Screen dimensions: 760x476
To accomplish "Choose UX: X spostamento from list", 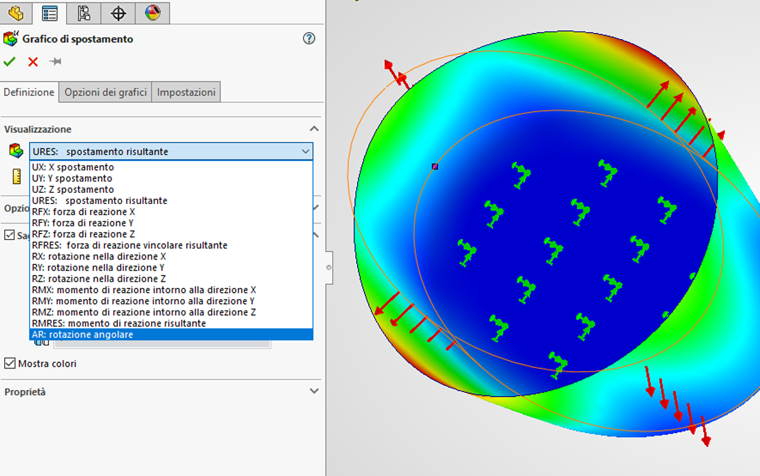I will pyautogui.click(x=73, y=167).
